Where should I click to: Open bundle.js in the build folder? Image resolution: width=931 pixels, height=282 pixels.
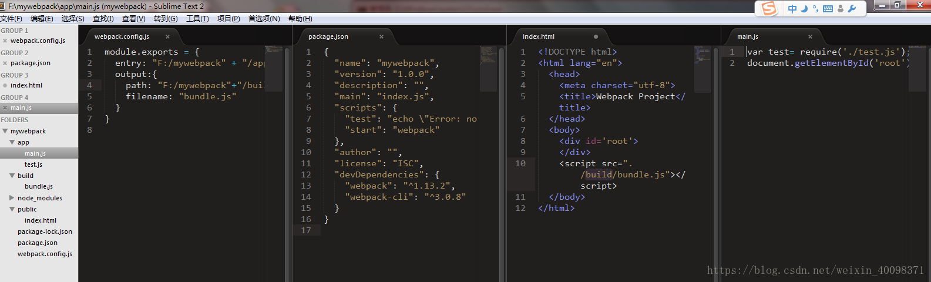click(x=39, y=186)
